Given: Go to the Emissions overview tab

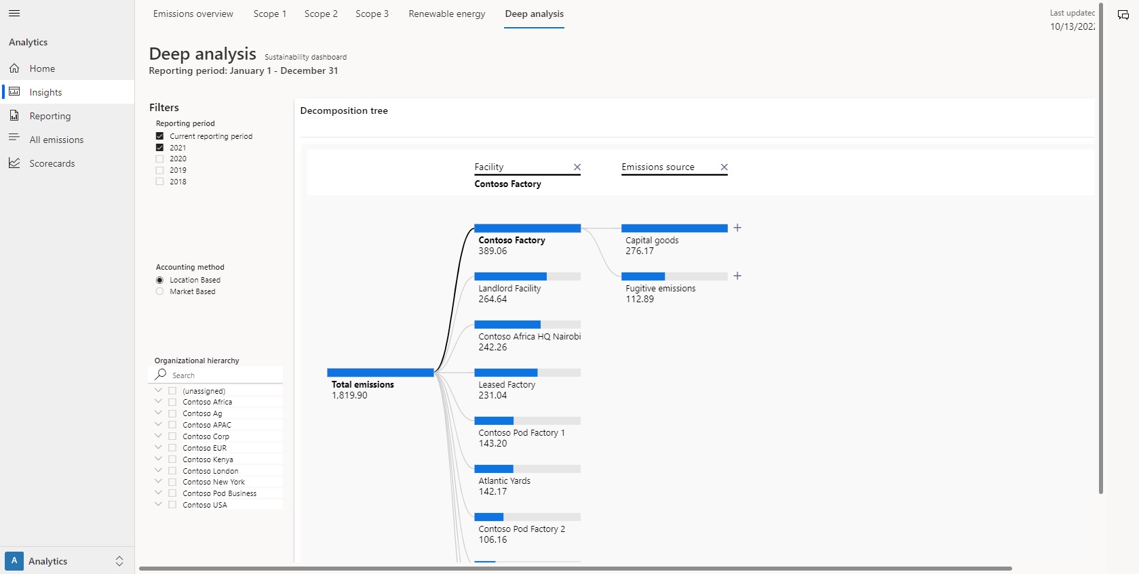Looking at the screenshot, I should pyautogui.click(x=193, y=14).
